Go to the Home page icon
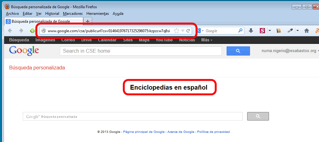This screenshot has height=142, width=319. pyautogui.click(x=307, y=31)
